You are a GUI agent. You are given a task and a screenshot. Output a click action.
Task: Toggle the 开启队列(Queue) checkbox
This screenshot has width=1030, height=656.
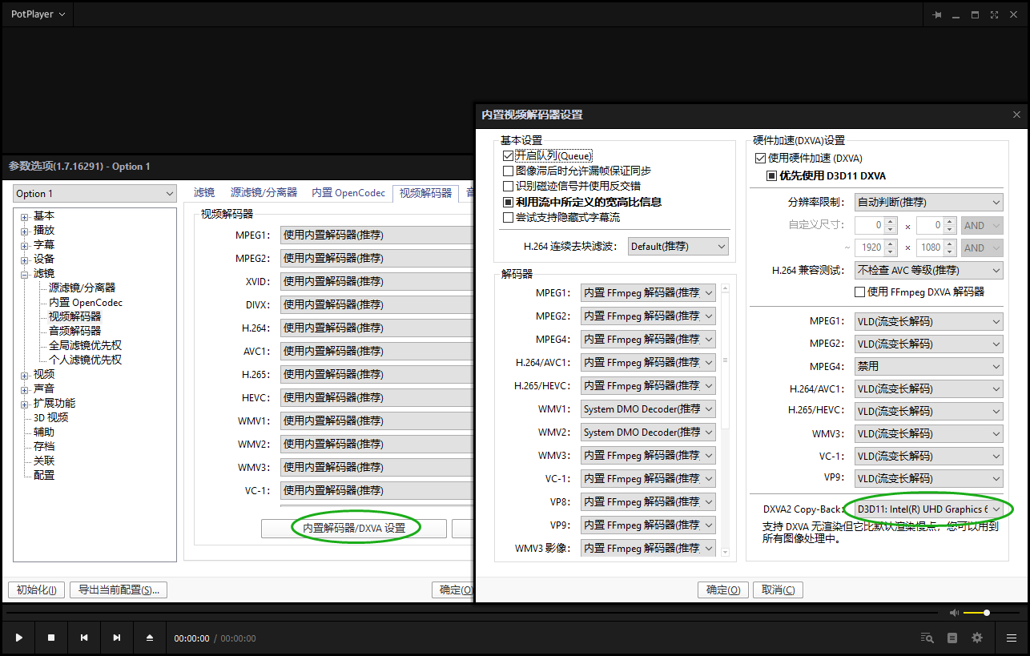coord(508,155)
